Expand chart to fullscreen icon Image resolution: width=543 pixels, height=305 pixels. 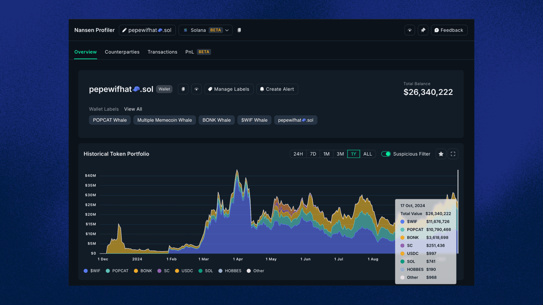tap(453, 154)
